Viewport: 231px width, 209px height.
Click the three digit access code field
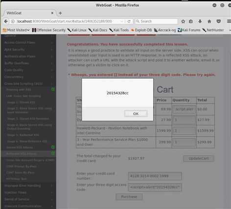(155, 188)
